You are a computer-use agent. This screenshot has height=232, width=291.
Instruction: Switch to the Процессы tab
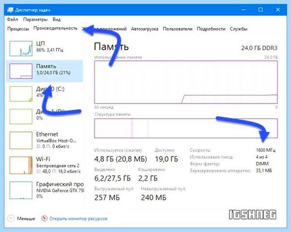point(18,29)
